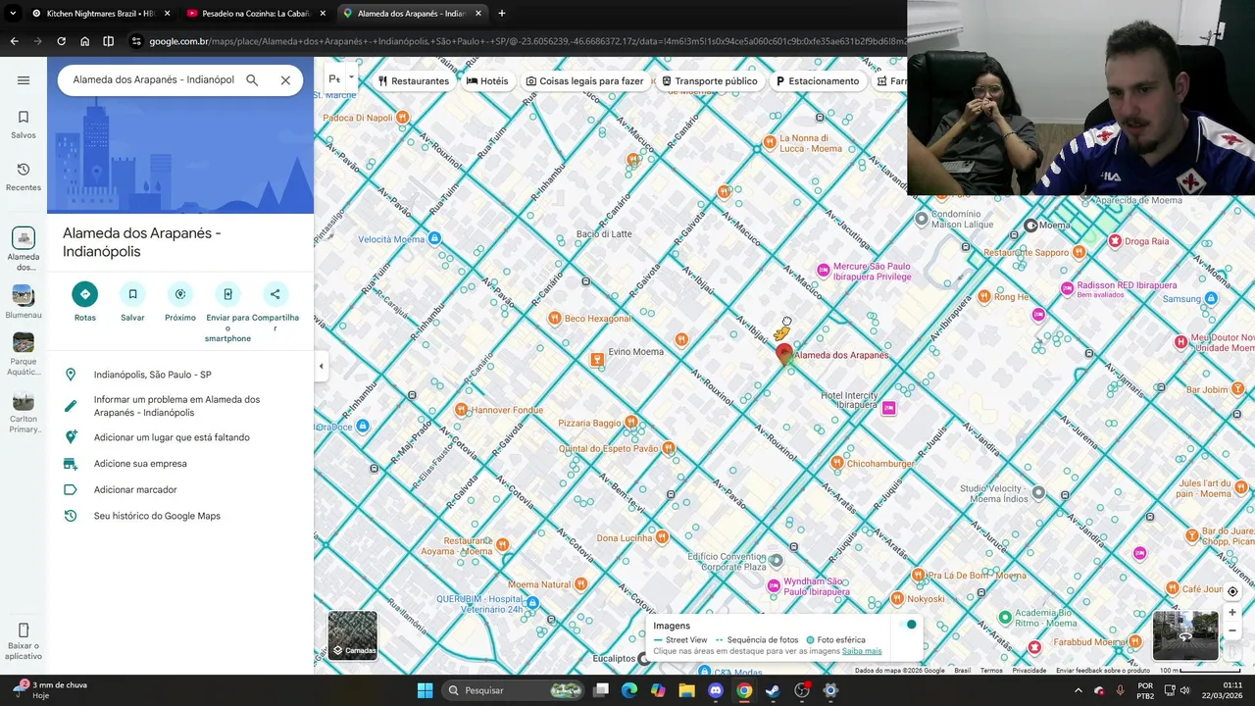The height and width of the screenshot is (706, 1255).
Task: Click the Pizzaria Baggio marker
Action: (x=630, y=423)
